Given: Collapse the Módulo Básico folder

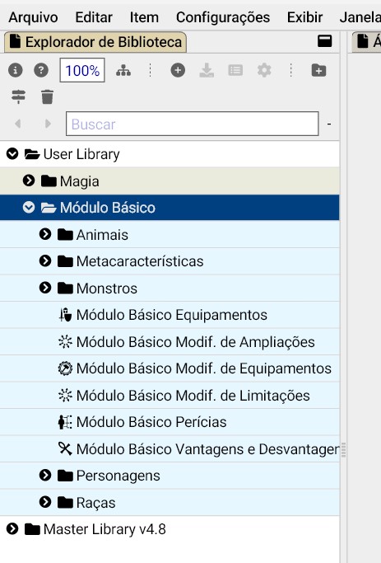Looking at the screenshot, I should click(x=29, y=207).
